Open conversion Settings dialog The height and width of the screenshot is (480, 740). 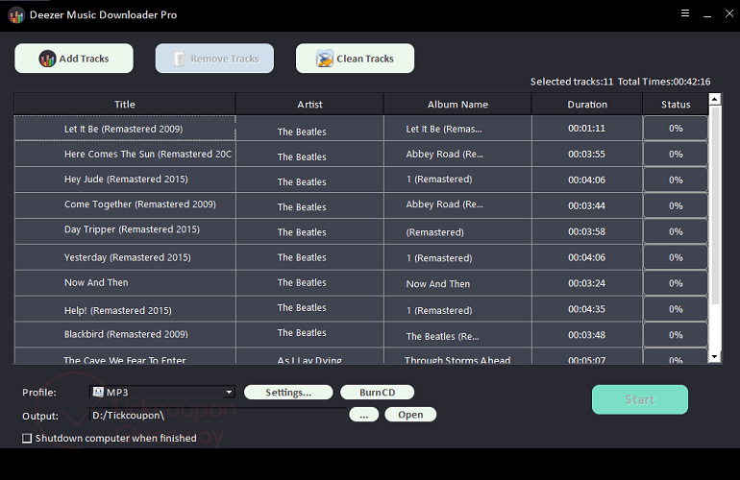pyautogui.click(x=288, y=393)
